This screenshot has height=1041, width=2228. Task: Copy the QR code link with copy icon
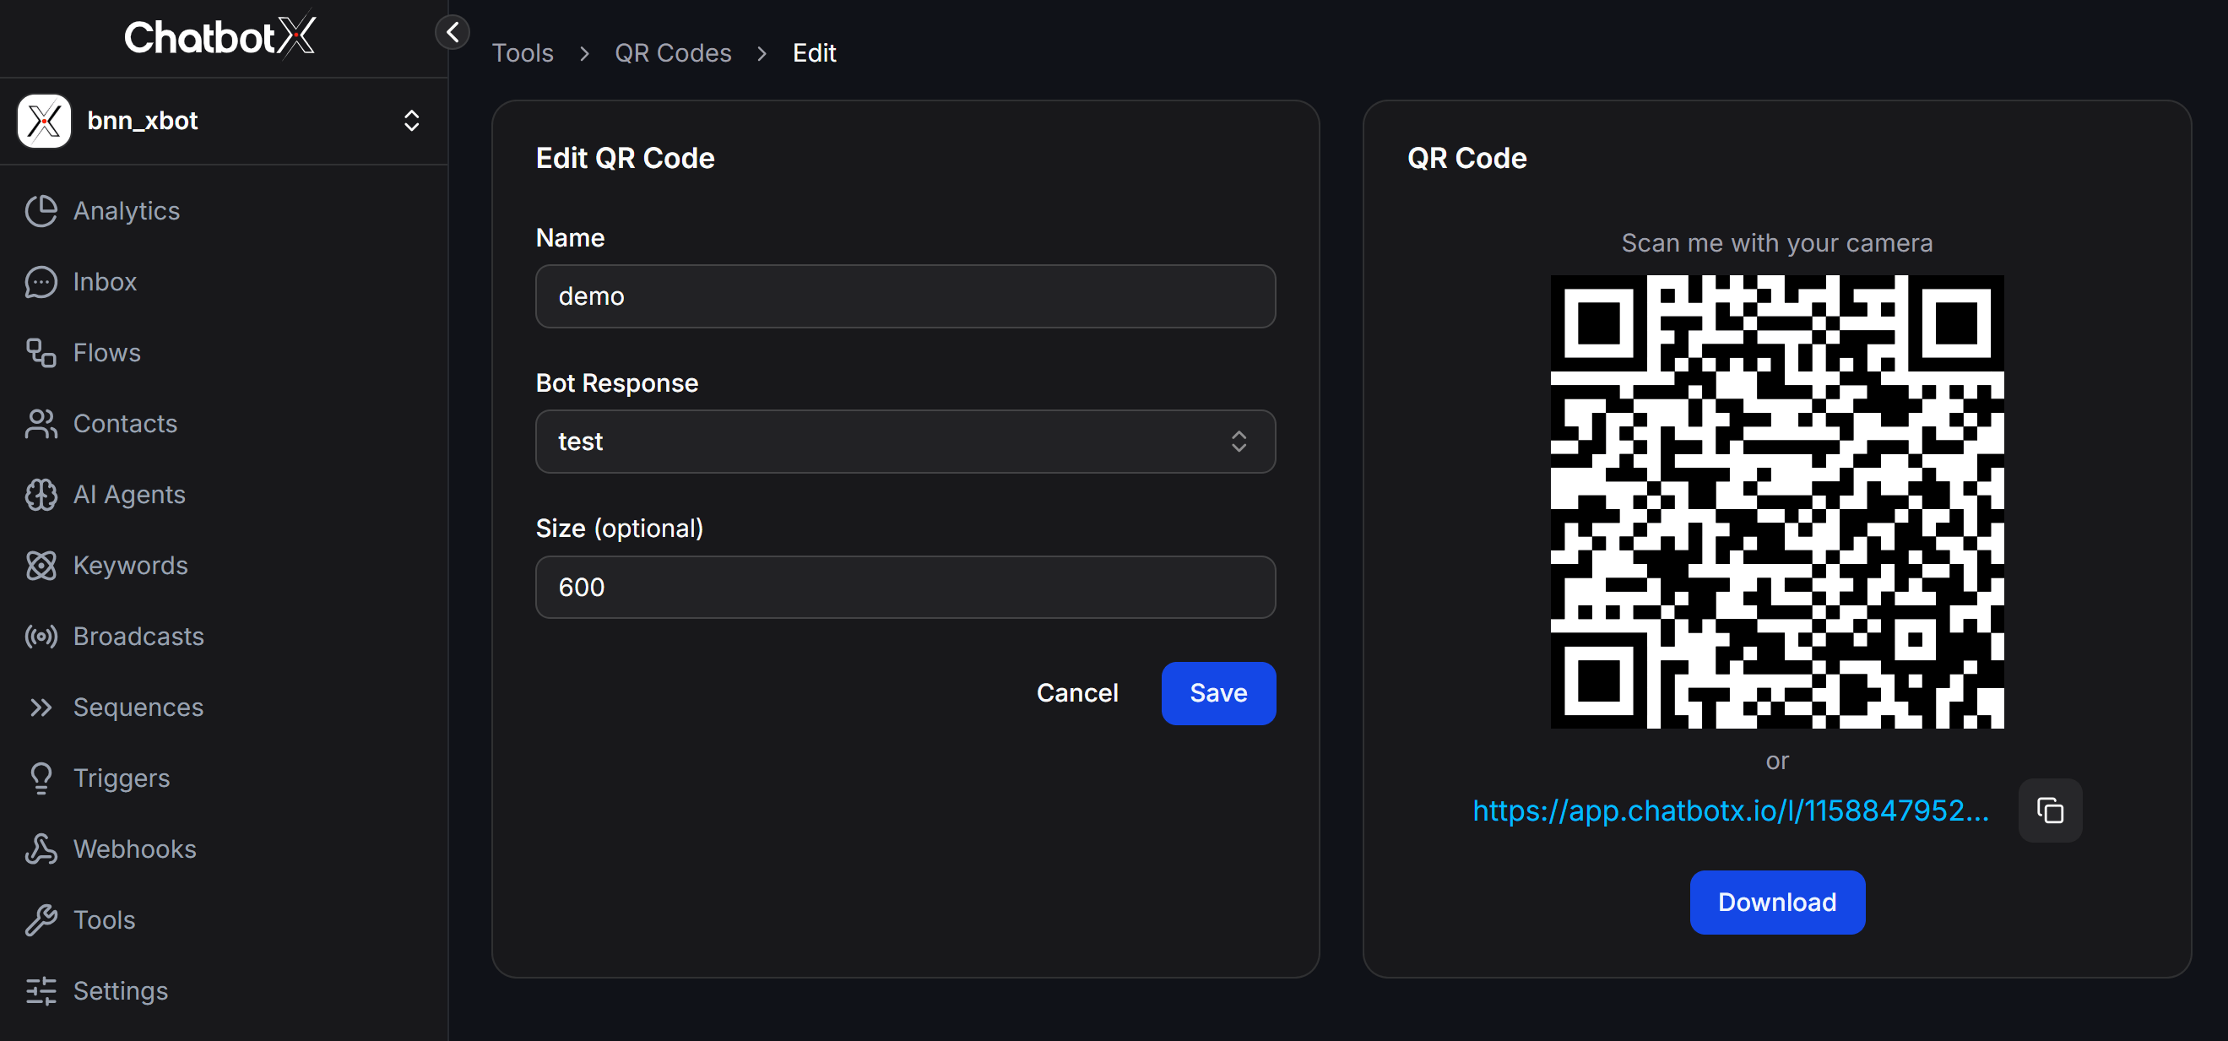tap(2050, 811)
